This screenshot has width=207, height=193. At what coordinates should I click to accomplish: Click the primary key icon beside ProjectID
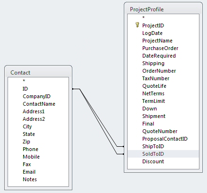137,25
